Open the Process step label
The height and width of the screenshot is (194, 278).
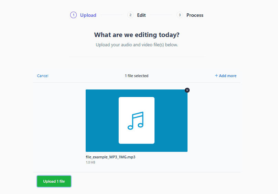pos(195,15)
